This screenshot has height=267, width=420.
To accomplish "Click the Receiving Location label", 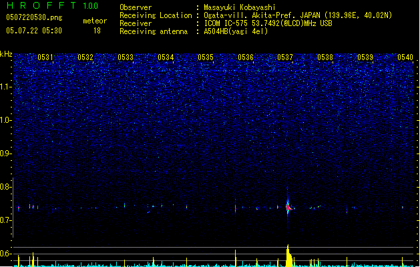I will pyautogui.click(x=156, y=15).
